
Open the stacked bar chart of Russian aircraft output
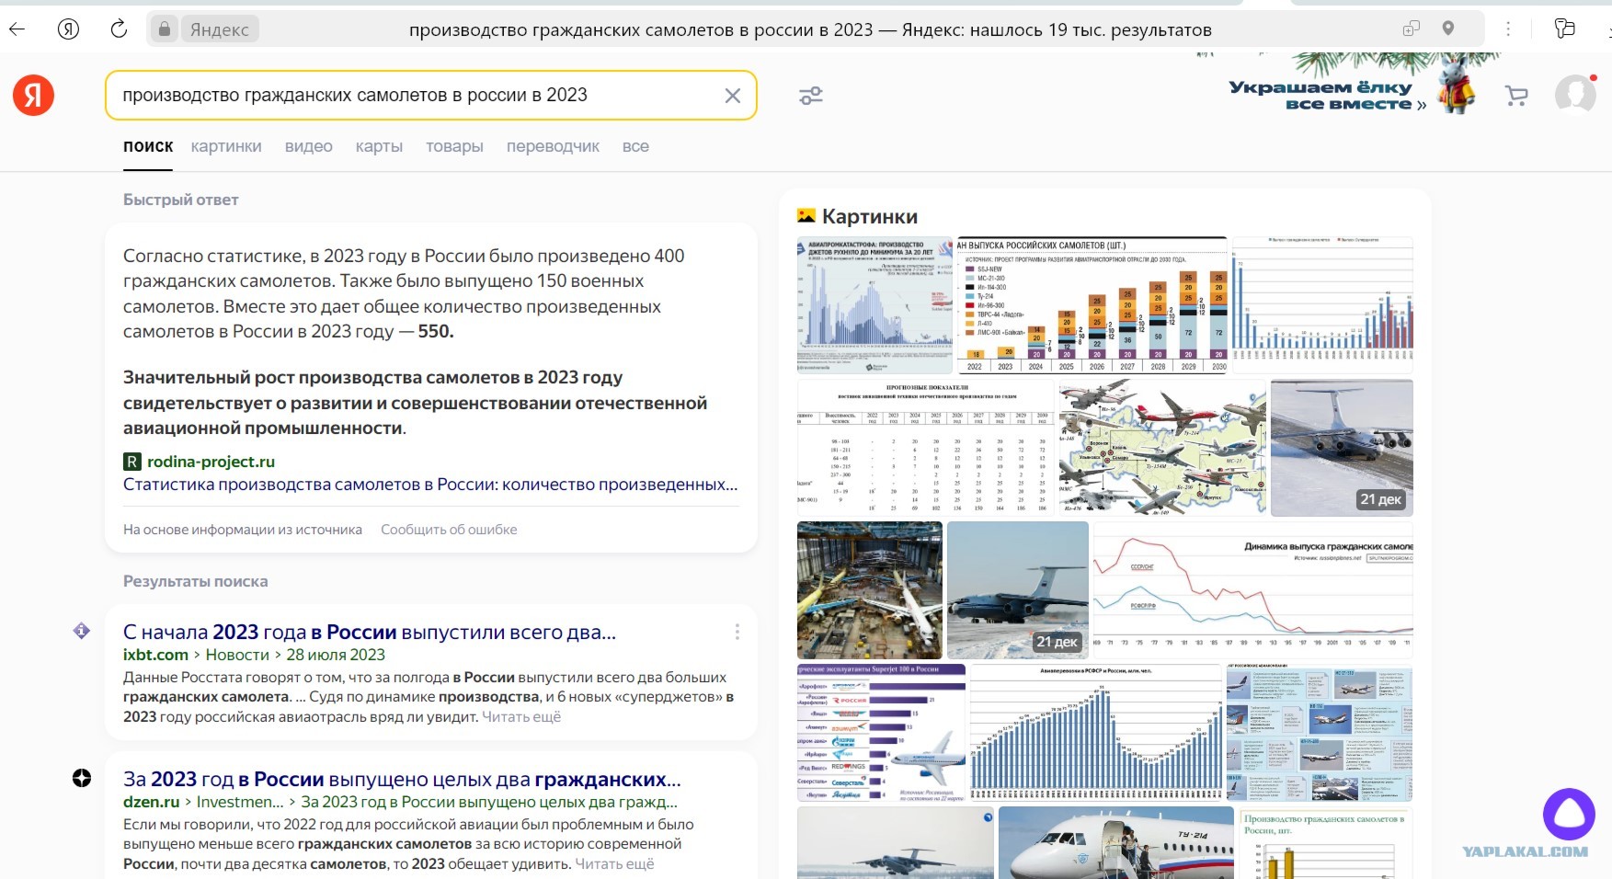coord(1092,305)
